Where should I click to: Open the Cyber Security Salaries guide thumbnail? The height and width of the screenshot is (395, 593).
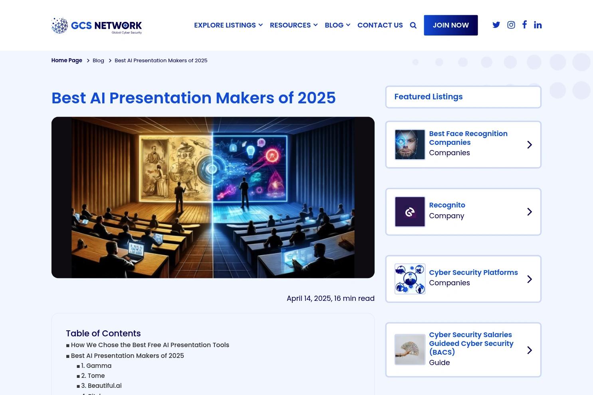(x=410, y=350)
